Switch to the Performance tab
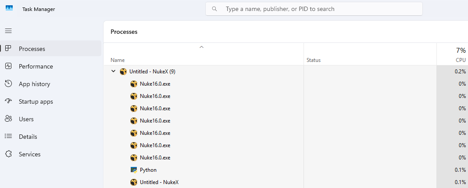 (51, 66)
